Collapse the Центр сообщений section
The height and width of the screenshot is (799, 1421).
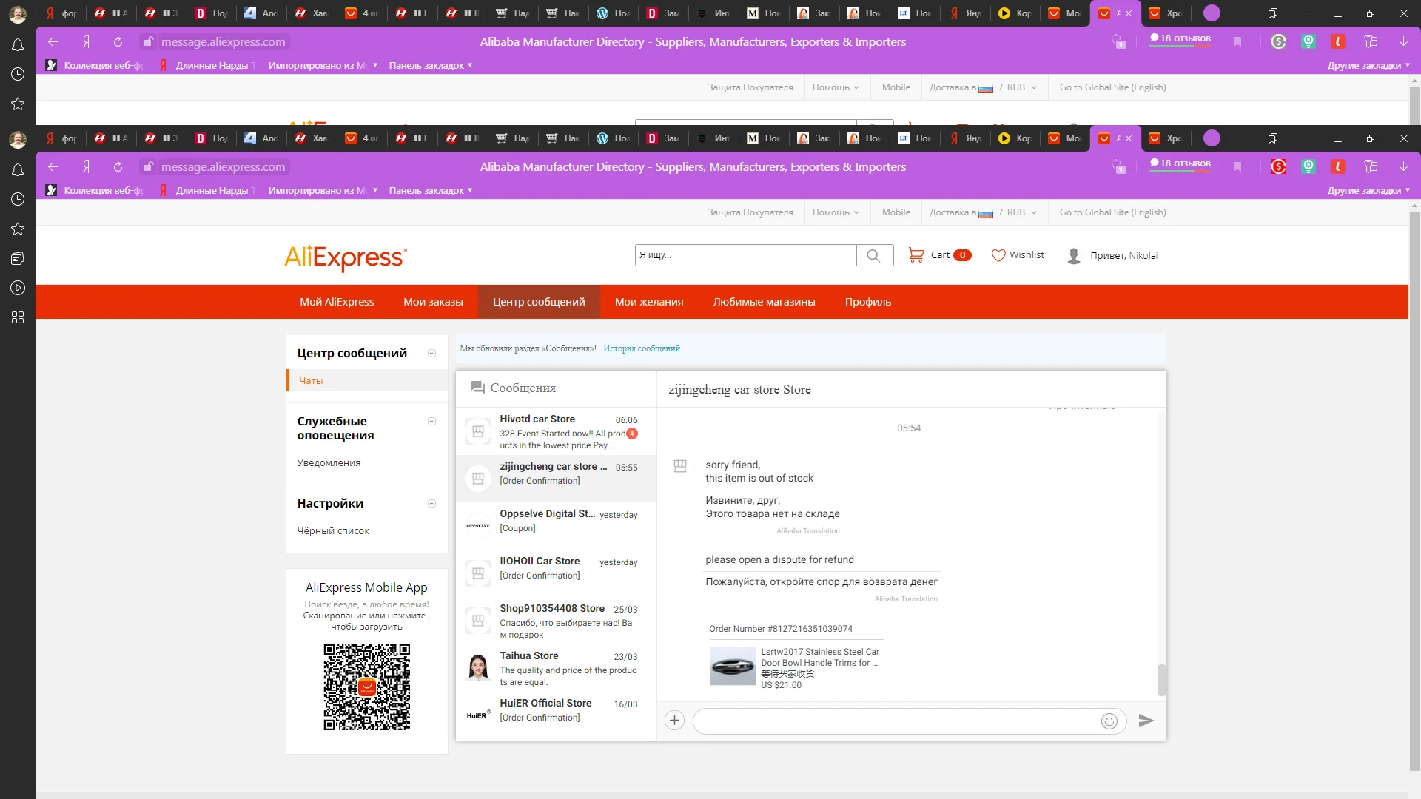tap(432, 354)
